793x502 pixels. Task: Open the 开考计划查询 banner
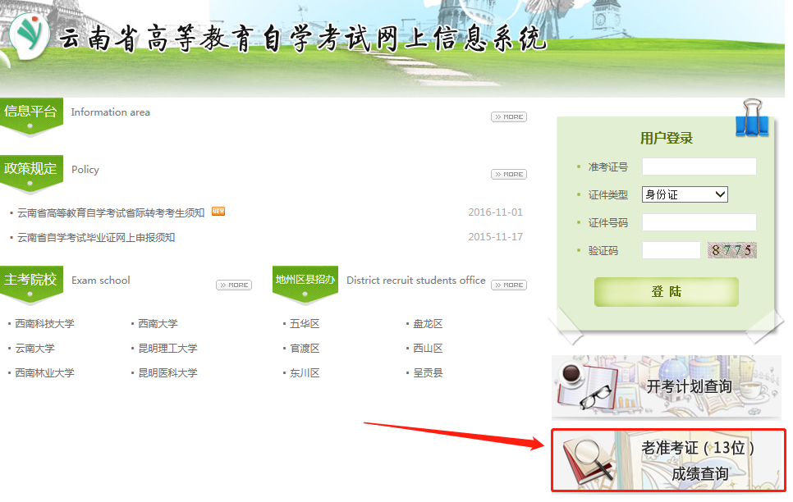(x=666, y=387)
